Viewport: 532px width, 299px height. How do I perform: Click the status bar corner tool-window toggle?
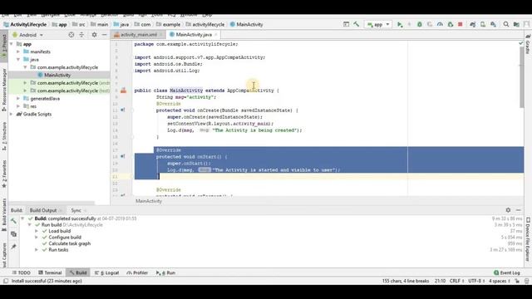point(6,281)
